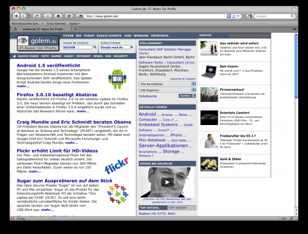The image size is (308, 234).
Task: Open the Detailsuche link
Action: [x=148, y=96]
